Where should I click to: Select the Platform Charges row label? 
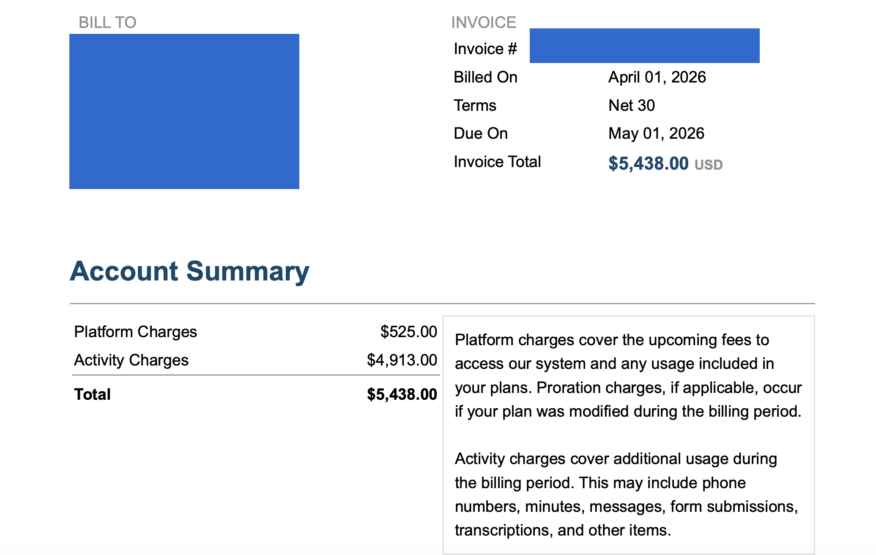click(135, 332)
